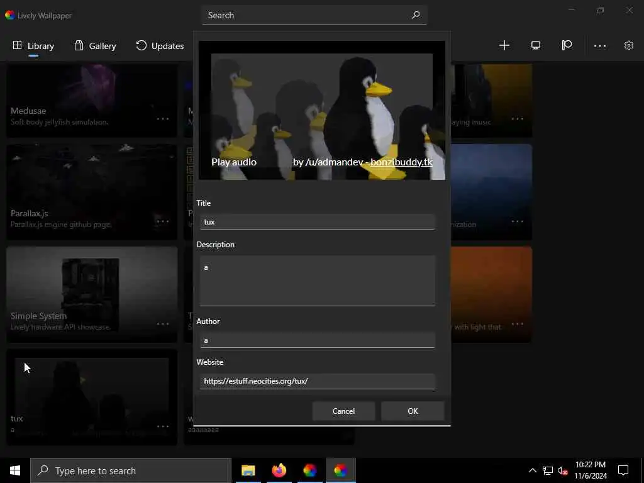Open the Updates tab

coord(160,45)
